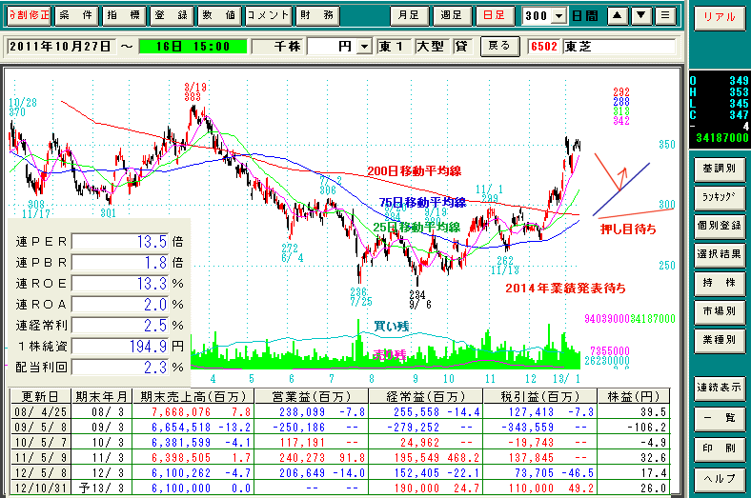Viewport: 751px width, 498px height.
Task: Click the 貸 lending label
Action: [x=462, y=47]
